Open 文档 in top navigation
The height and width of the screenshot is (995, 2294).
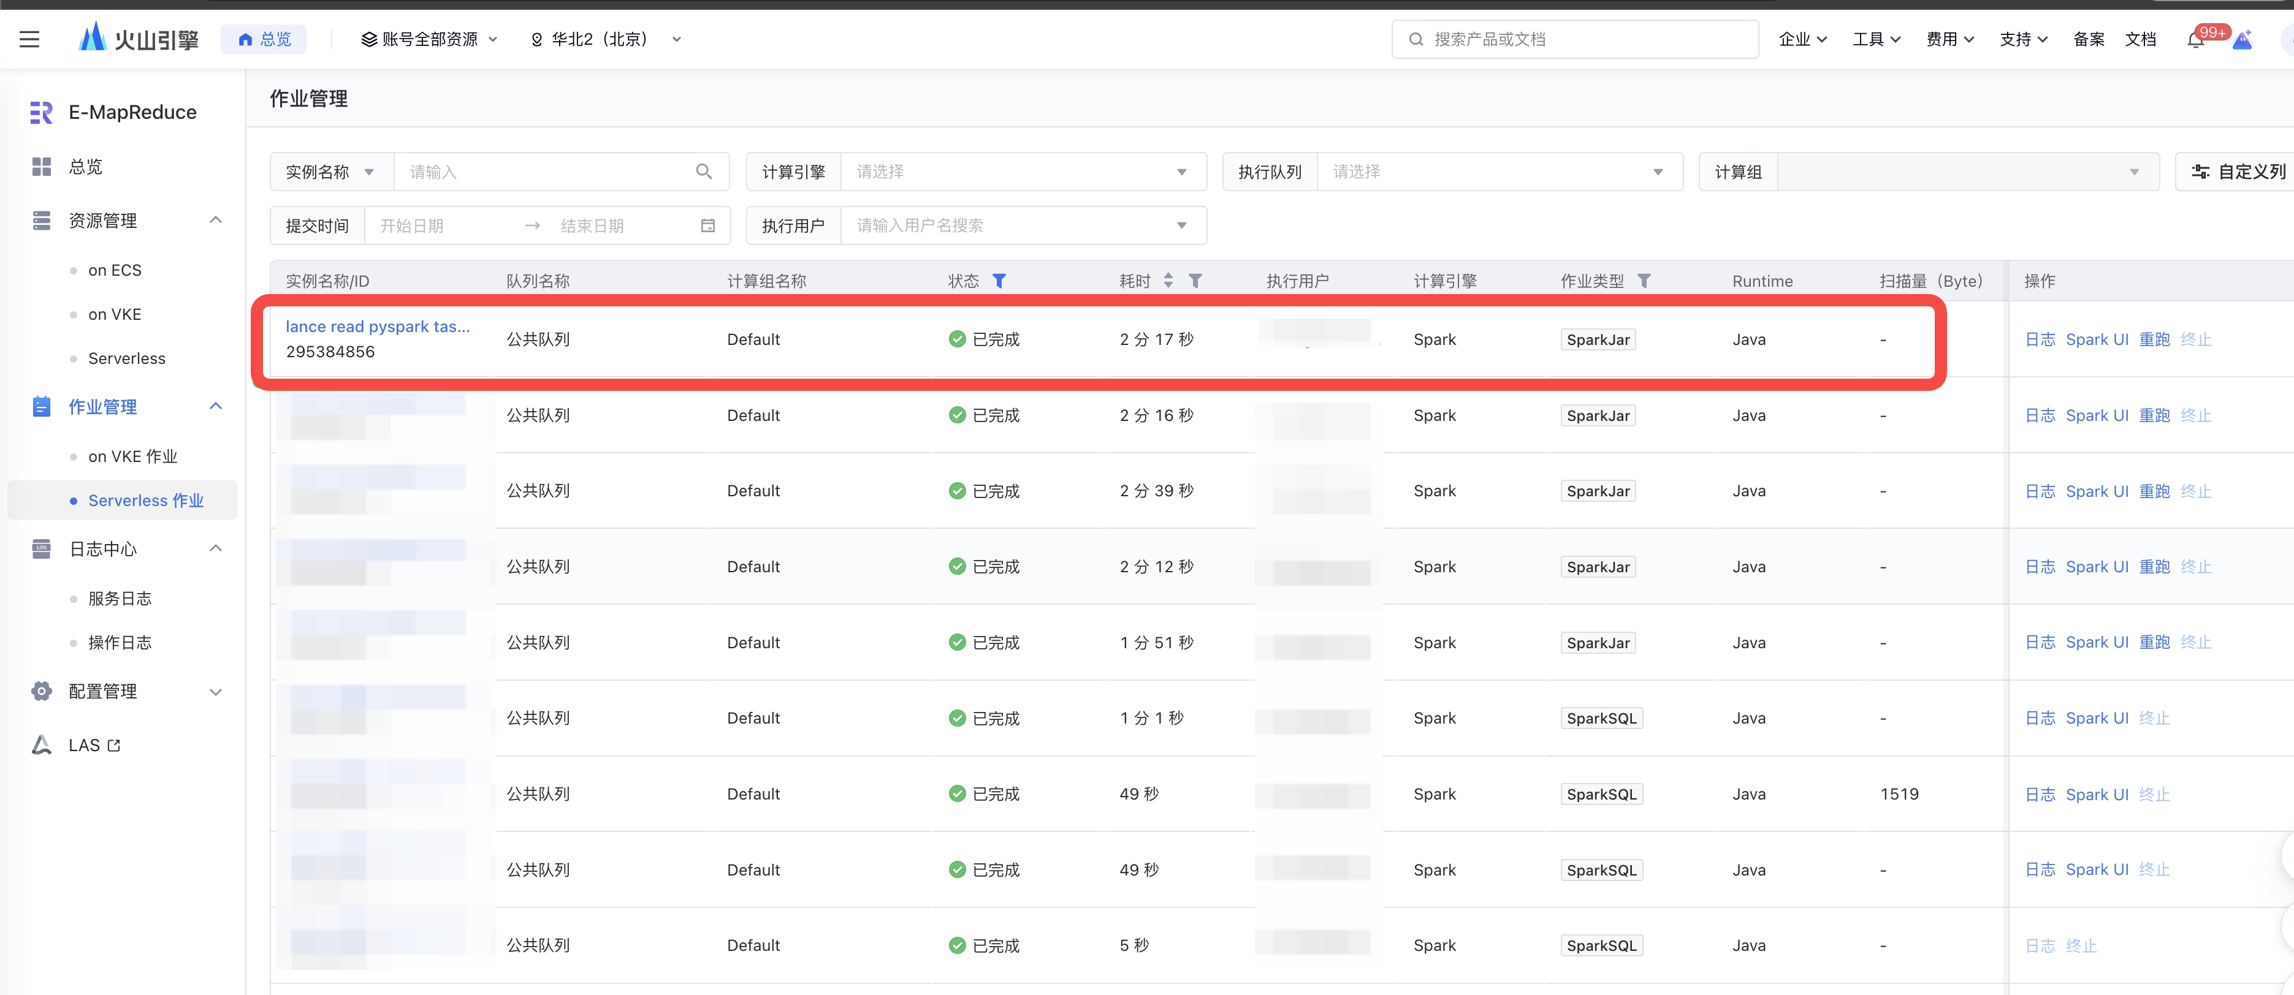(2140, 39)
